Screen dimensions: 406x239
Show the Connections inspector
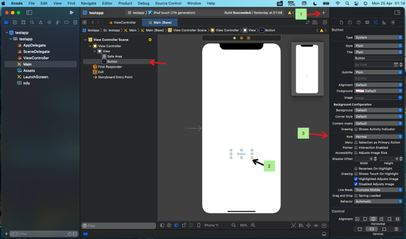point(393,23)
